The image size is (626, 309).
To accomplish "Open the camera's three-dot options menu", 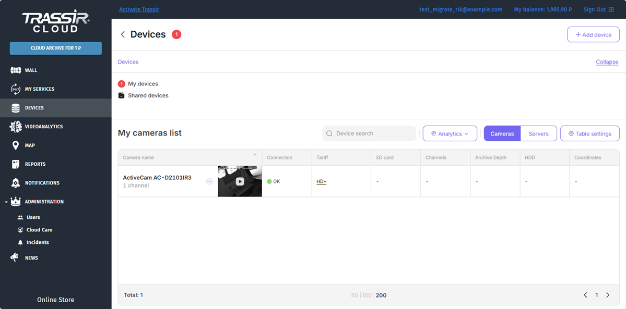I will tap(209, 181).
